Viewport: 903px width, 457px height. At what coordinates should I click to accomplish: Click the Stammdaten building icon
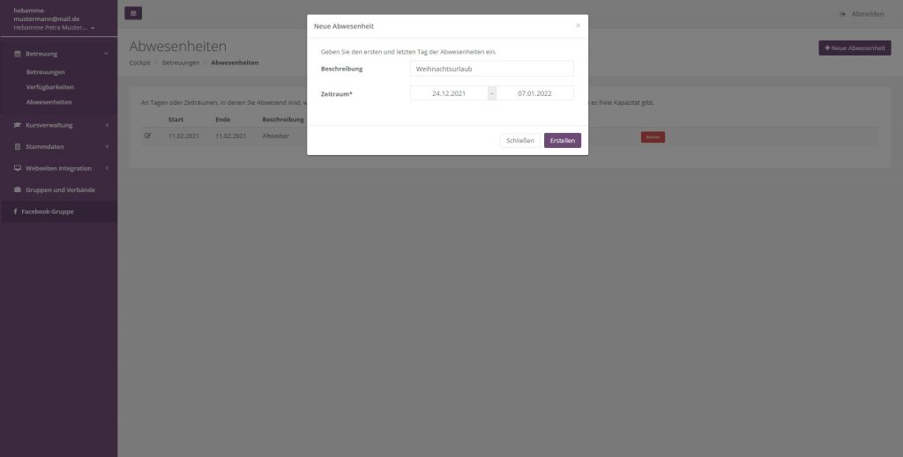click(18, 147)
